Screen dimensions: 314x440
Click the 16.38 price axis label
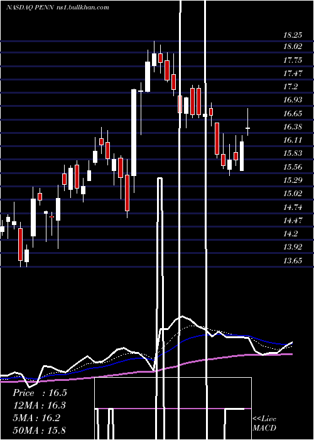(293, 126)
